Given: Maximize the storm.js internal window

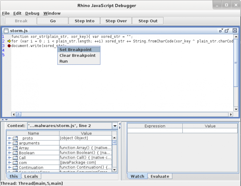Looking at the screenshot, I should 227,30.
